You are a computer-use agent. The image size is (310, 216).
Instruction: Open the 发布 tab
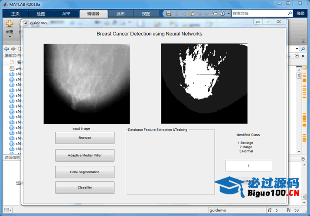click(121, 13)
